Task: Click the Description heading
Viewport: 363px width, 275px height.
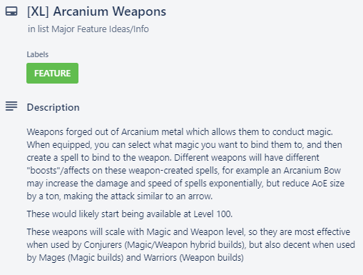Action: pos(53,107)
